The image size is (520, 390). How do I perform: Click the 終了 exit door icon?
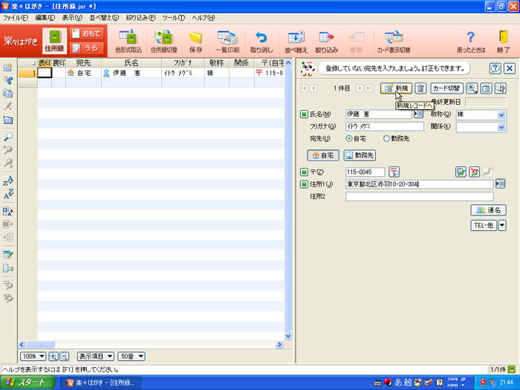pyautogui.click(x=504, y=41)
